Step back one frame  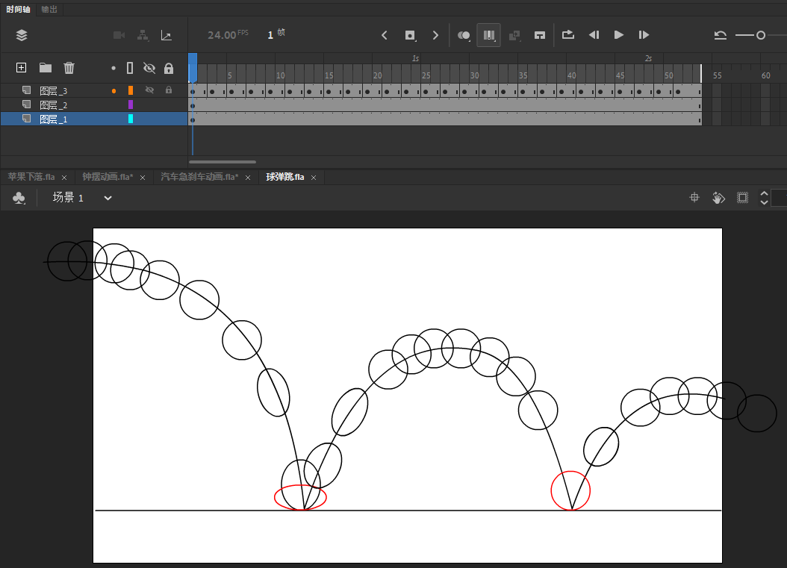(x=594, y=35)
